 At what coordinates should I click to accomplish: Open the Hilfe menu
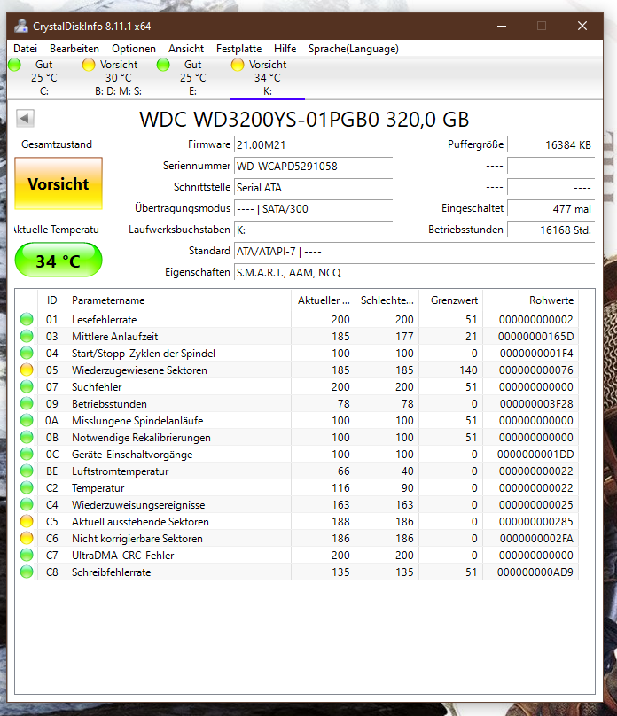coord(285,49)
